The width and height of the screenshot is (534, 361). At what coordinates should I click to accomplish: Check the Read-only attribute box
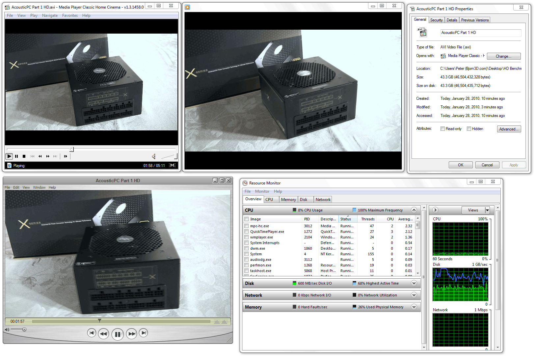click(443, 129)
